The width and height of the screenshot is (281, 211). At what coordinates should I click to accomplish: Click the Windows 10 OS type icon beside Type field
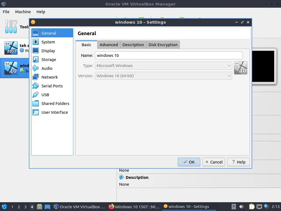[x=240, y=68]
